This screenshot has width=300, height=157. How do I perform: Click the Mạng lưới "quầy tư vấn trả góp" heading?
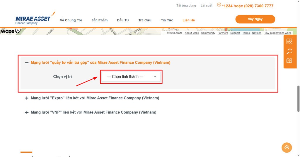pyautogui.click(x=100, y=62)
